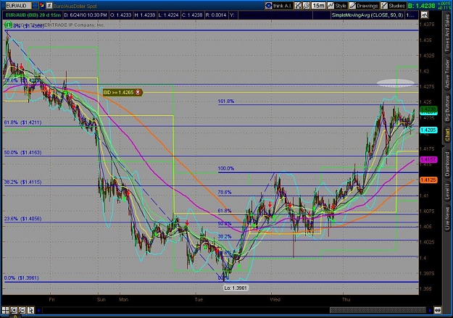Click the right scroll arrow of chart scrollbar

(x=430, y=311)
